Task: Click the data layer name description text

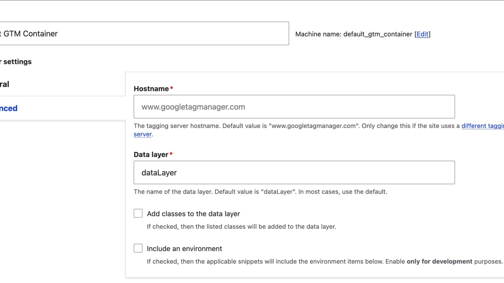Action: [x=260, y=192]
